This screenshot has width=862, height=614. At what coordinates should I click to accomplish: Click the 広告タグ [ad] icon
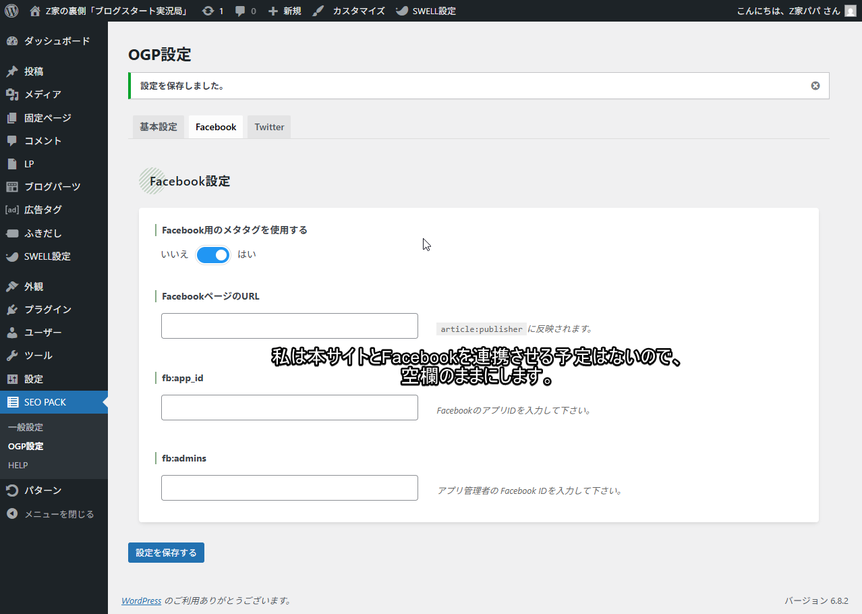(x=11, y=210)
